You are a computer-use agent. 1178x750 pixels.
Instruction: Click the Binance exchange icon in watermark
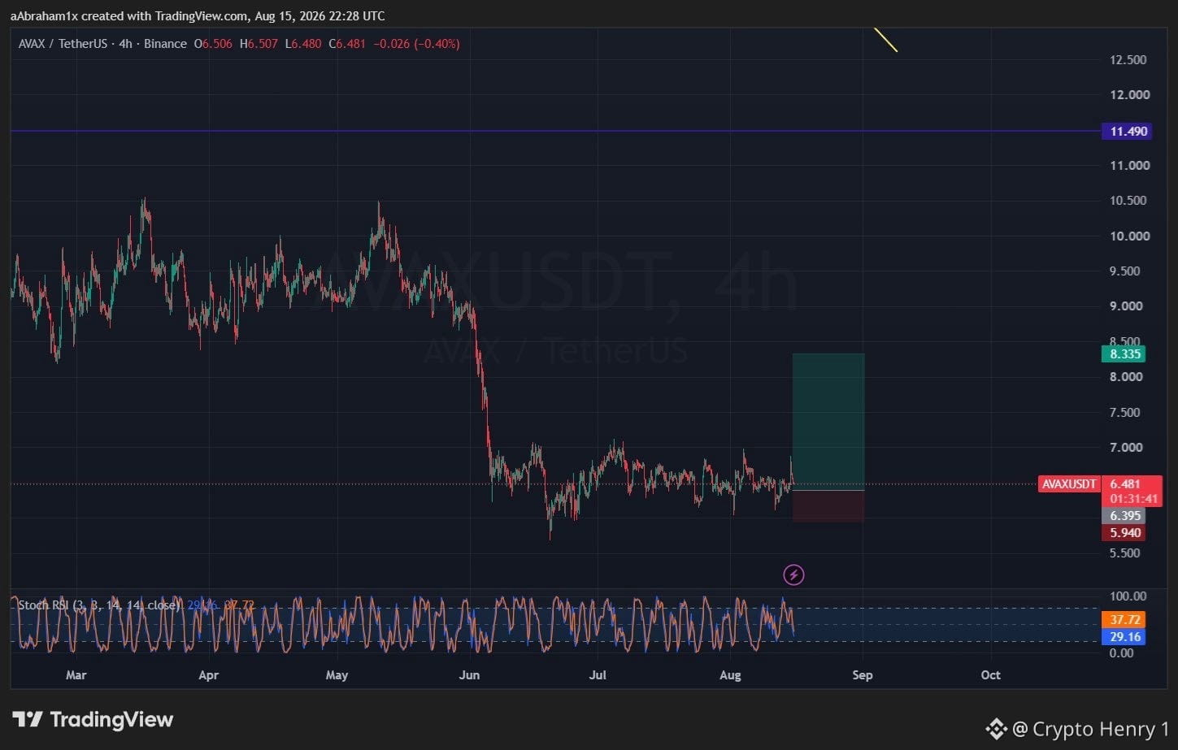pos(997,729)
